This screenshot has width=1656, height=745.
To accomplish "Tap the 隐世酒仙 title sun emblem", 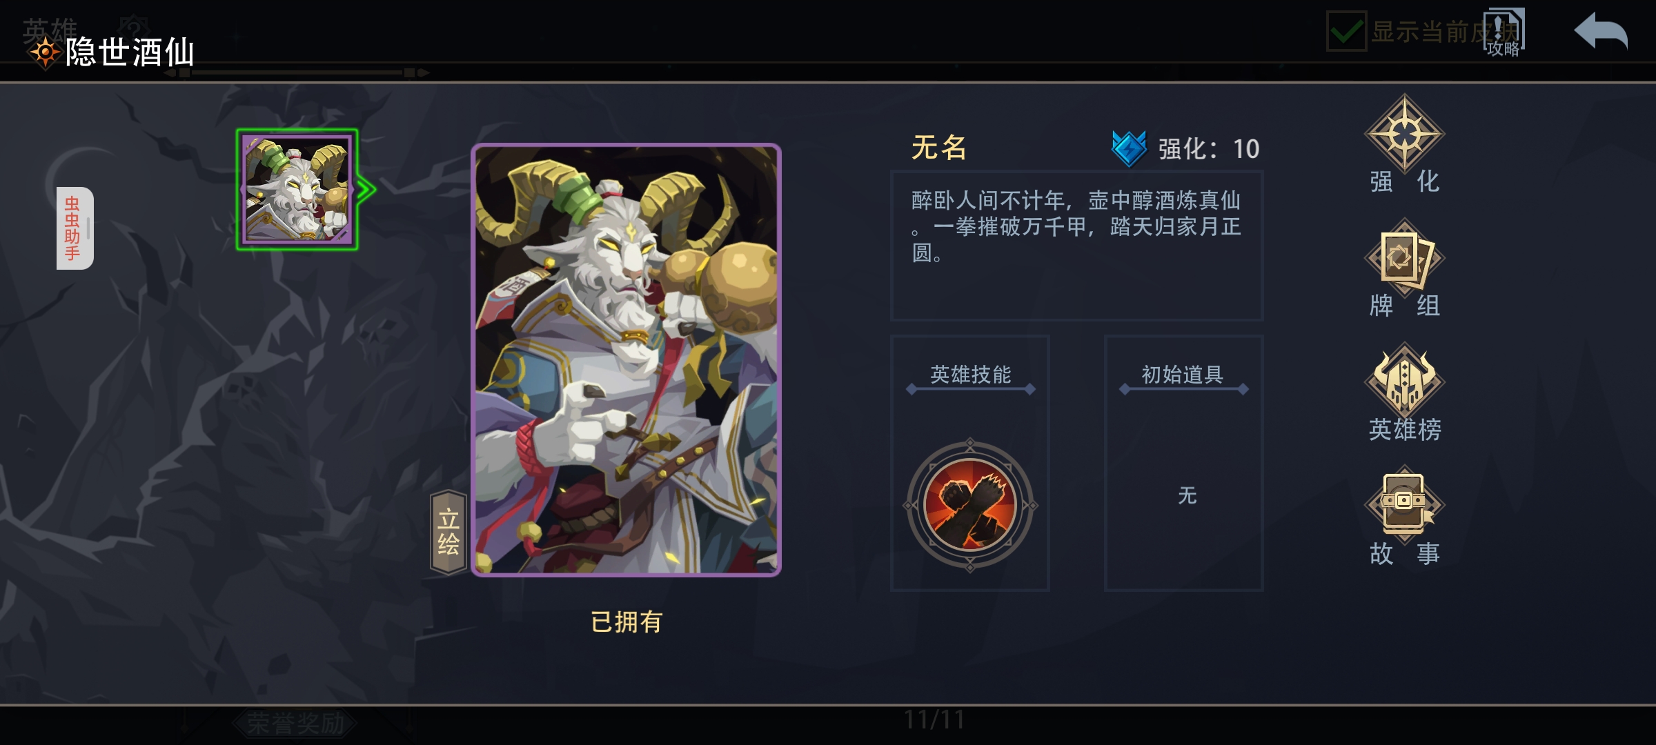I will pos(45,52).
